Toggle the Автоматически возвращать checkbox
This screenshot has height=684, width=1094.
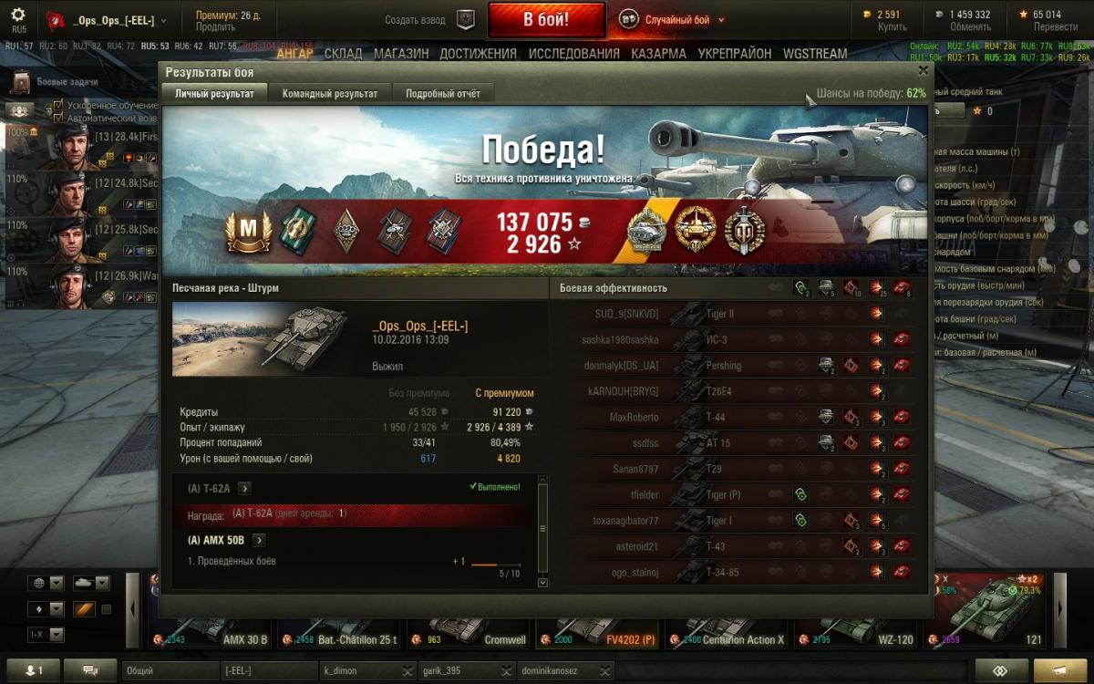pyautogui.click(x=58, y=119)
